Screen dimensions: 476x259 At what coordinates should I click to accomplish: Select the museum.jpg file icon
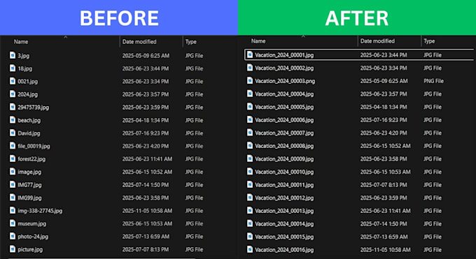point(13,223)
